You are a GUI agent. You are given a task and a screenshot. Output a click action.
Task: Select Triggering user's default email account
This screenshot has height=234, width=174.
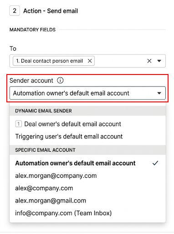pos(87,137)
